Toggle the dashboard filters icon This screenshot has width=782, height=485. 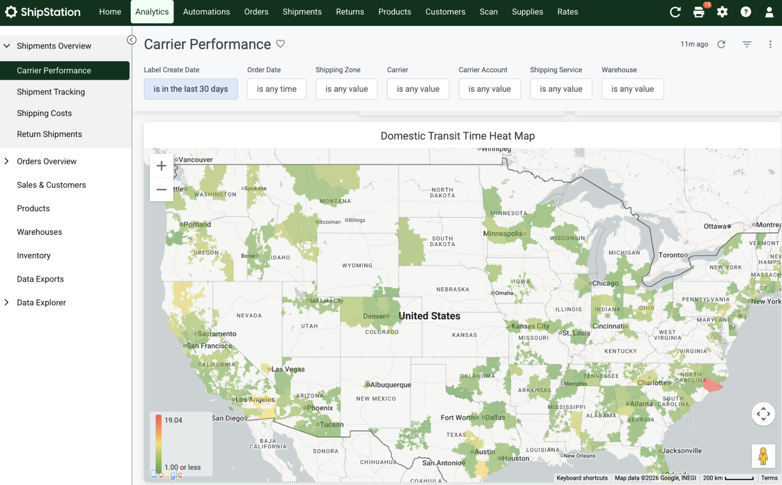coord(747,44)
